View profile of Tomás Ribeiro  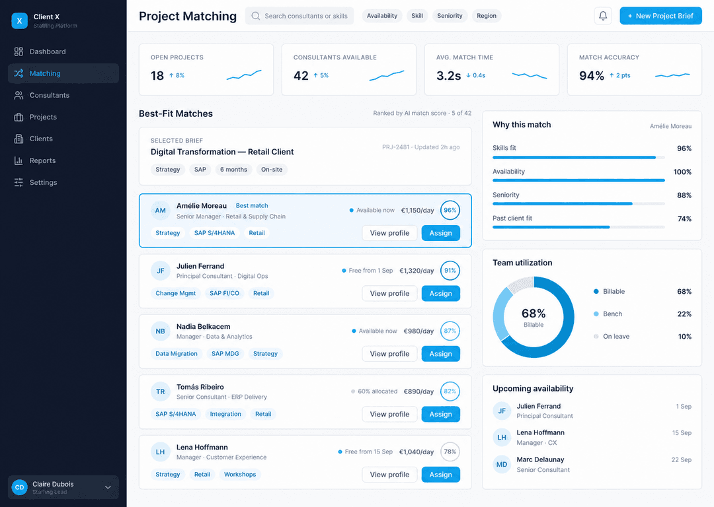pyautogui.click(x=390, y=414)
